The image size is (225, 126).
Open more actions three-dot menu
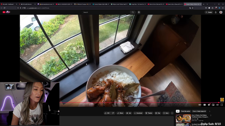coord(172,113)
